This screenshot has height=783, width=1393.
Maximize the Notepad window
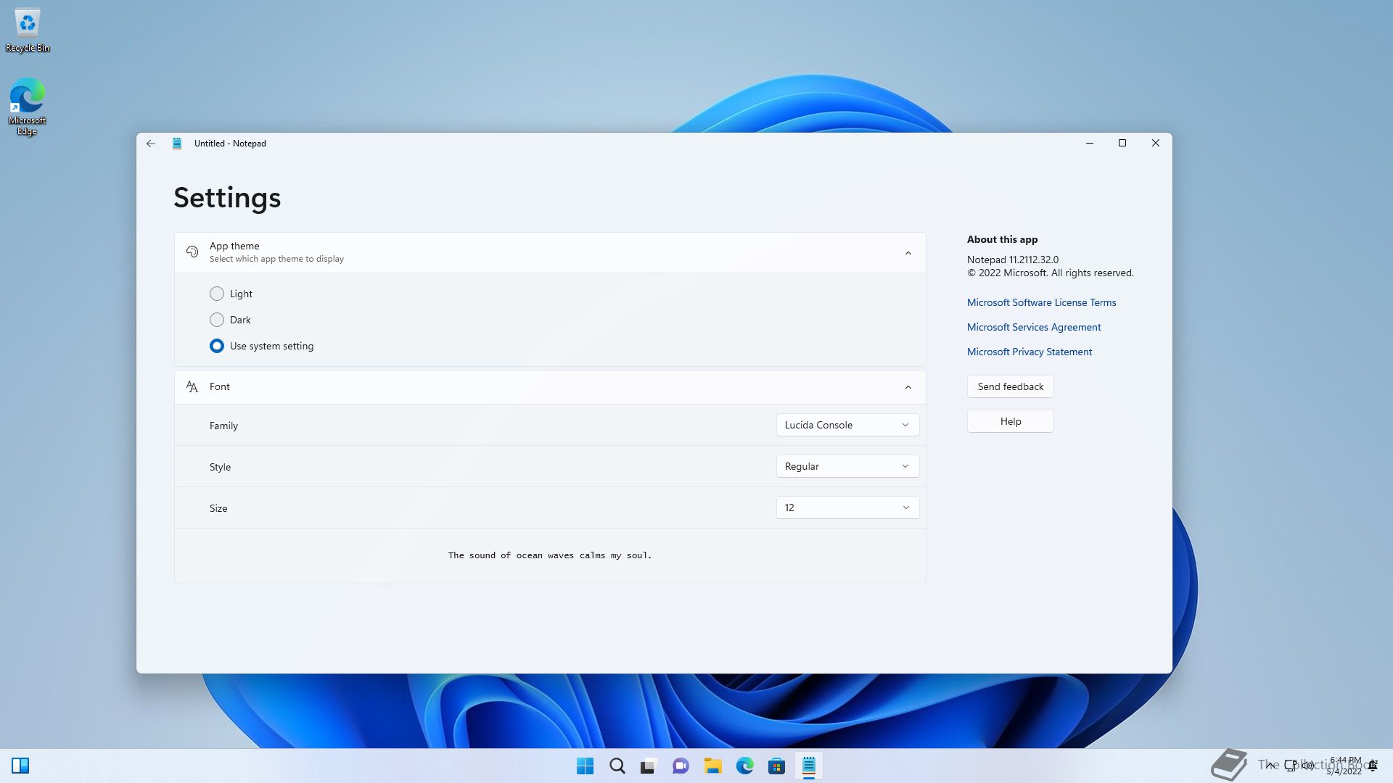click(1122, 144)
